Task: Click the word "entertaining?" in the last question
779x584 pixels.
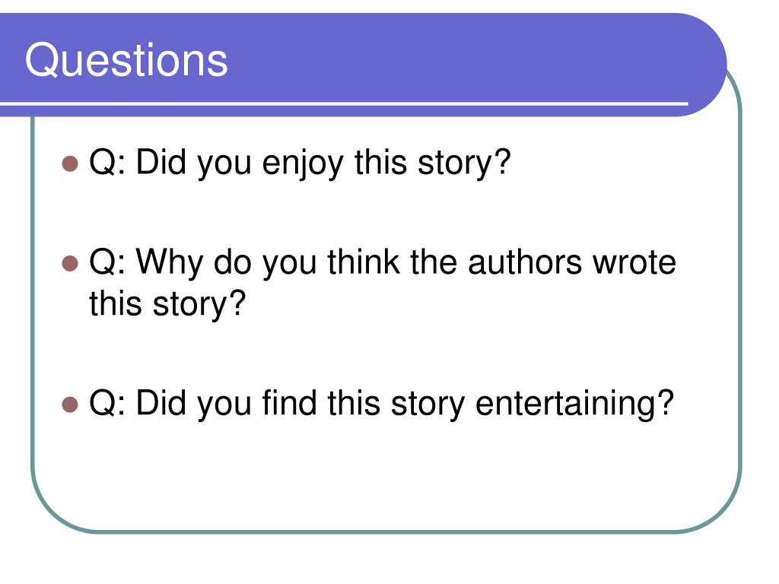Action: pyautogui.click(x=575, y=403)
